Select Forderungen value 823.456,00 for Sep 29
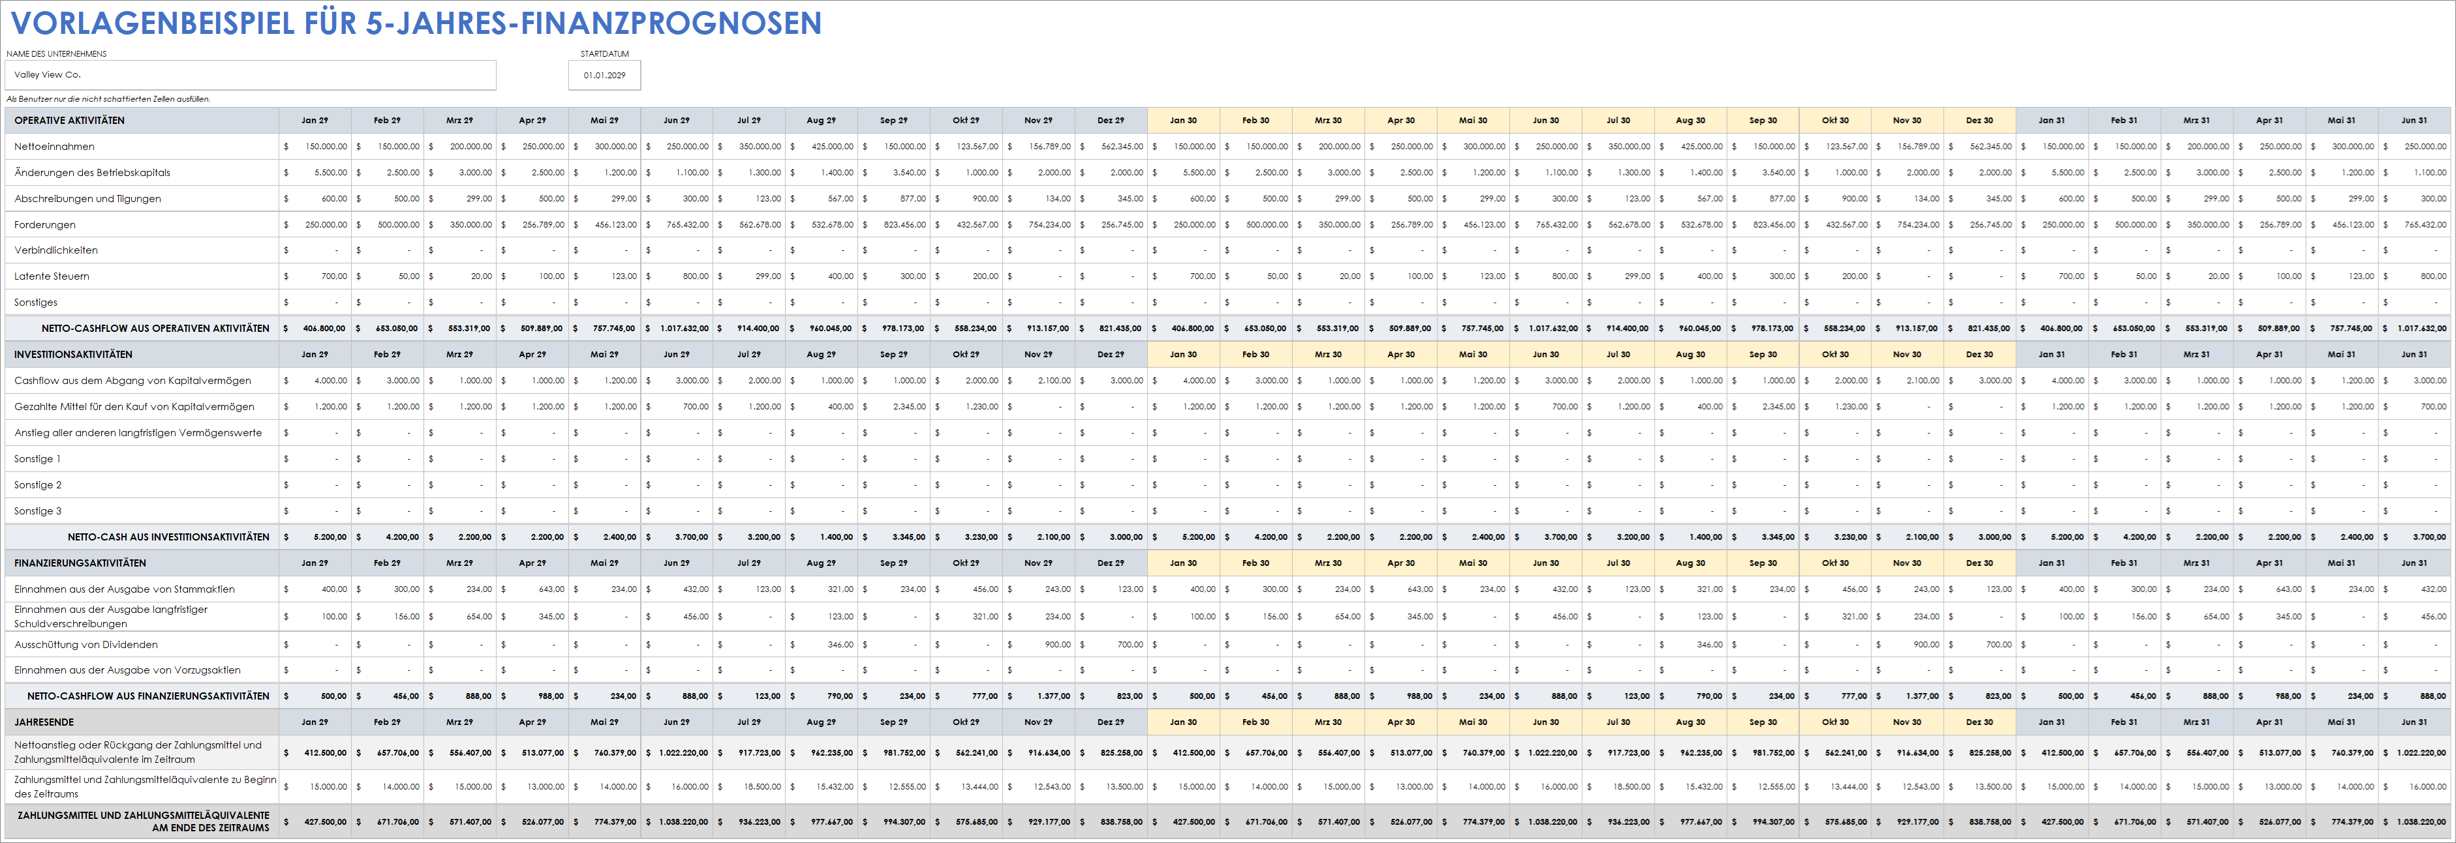 (895, 225)
